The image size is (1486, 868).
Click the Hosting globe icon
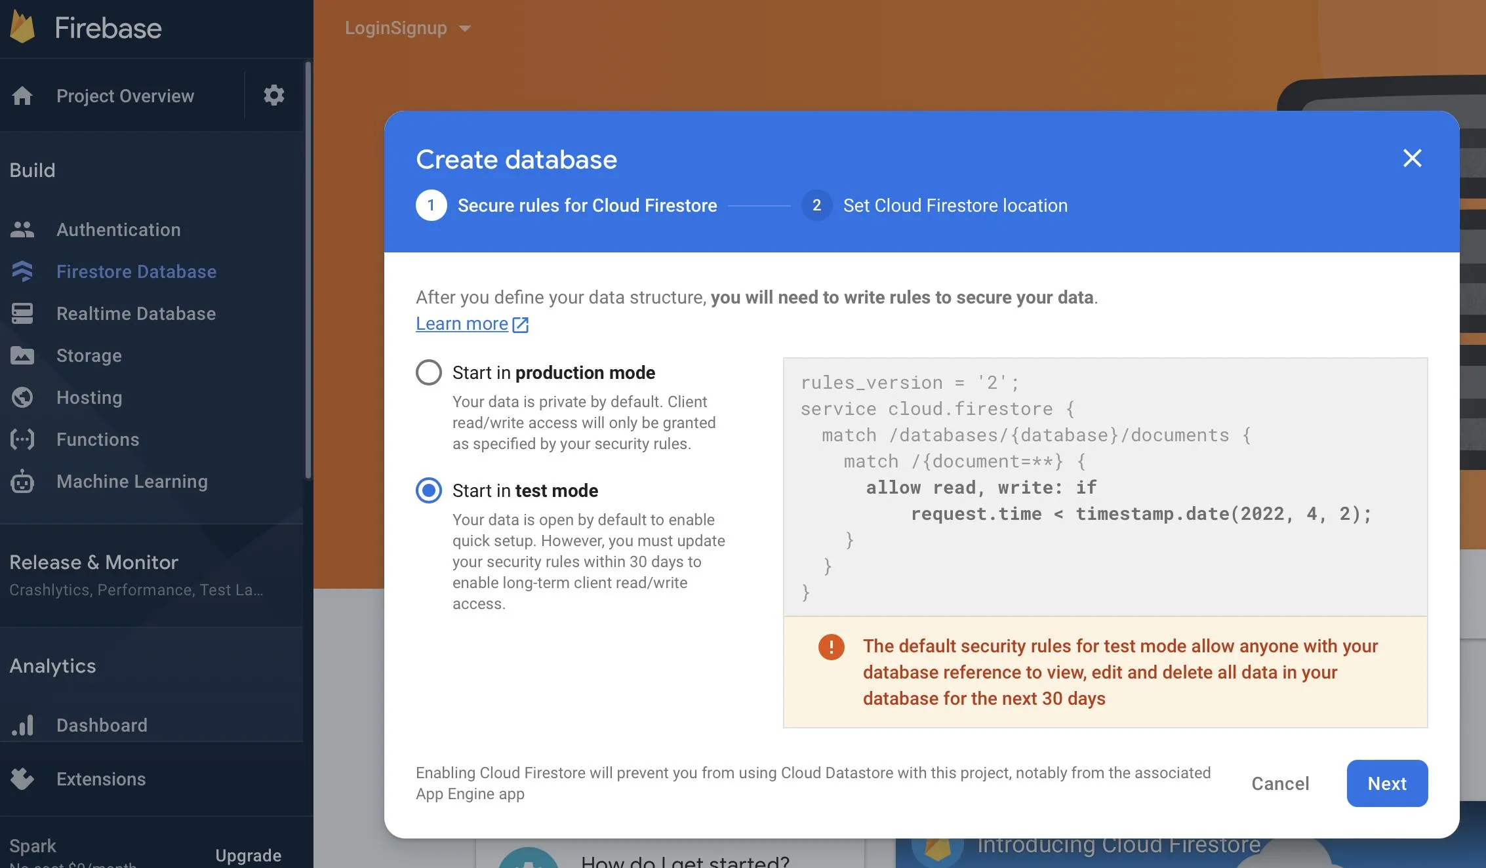coord(22,397)
